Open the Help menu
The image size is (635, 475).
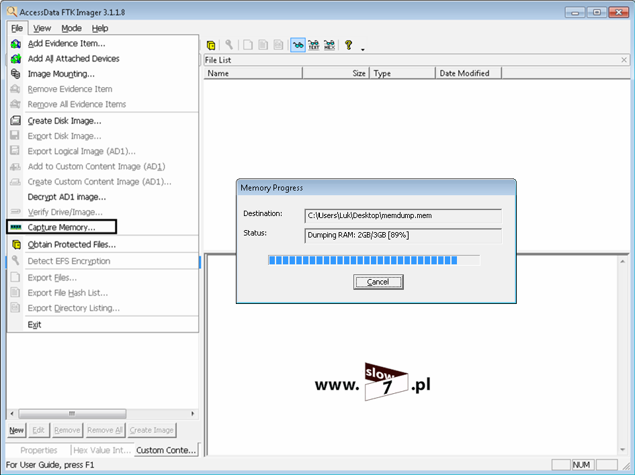pos(100,28)
